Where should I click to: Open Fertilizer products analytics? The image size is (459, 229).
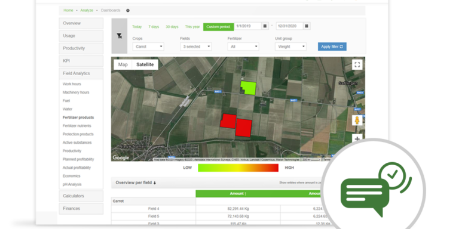pyautogui.click(x=78, y=117)
